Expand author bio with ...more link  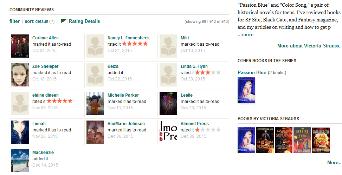pyautogui.click(x=245, y=34)
